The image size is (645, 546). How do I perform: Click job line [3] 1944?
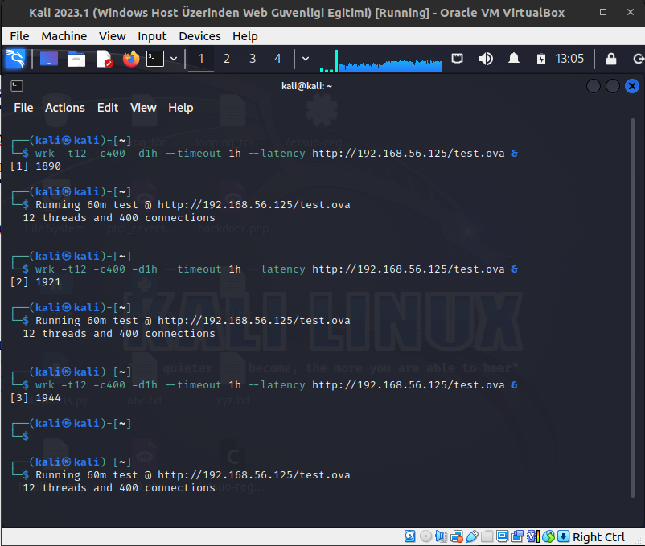[x=35, y=398]
